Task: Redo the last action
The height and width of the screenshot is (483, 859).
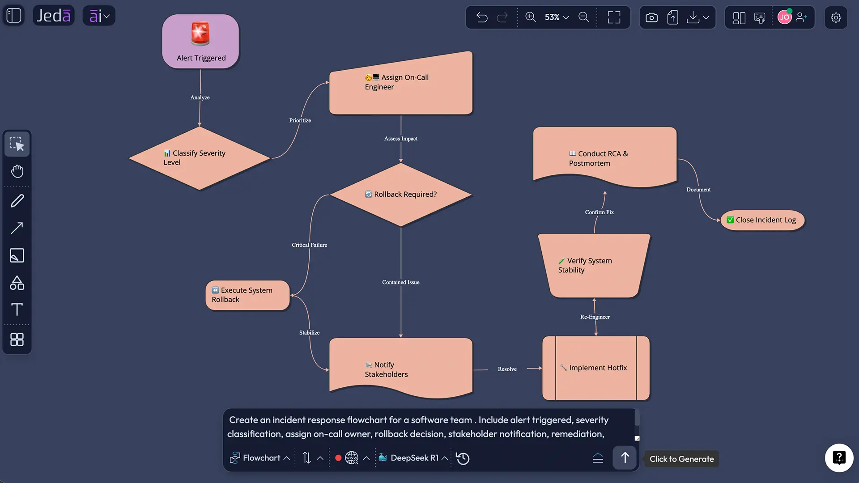Action: [x=502, y=17]
